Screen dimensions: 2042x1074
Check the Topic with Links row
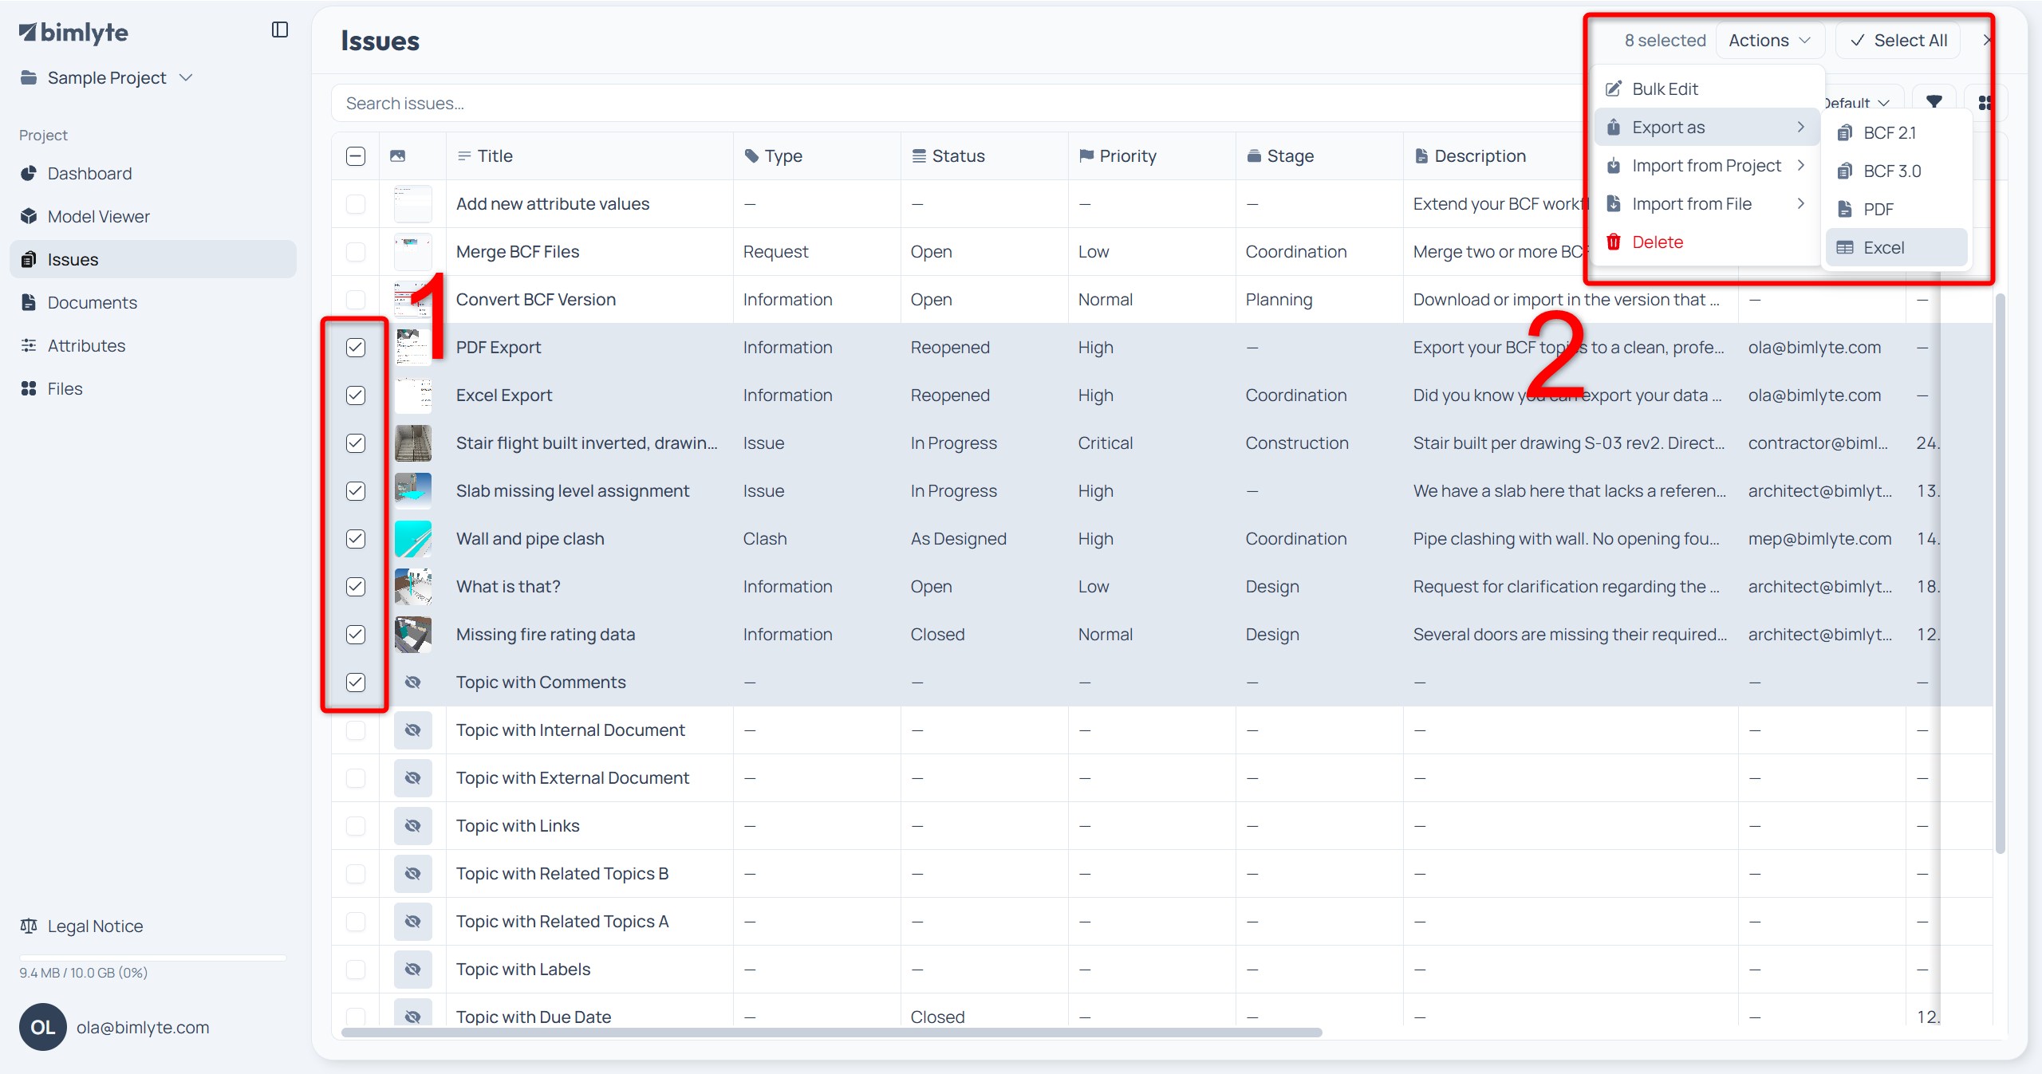click(x=356, y=826)
